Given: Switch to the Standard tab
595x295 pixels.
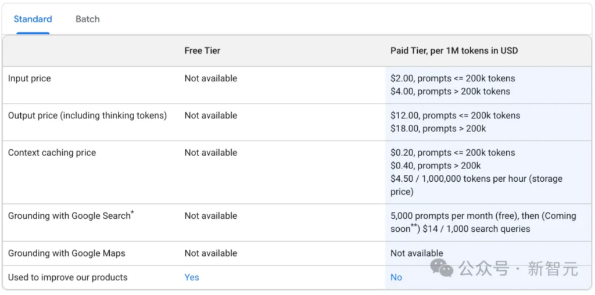Looking at the screenshot, I should click(x=33, y=19).
